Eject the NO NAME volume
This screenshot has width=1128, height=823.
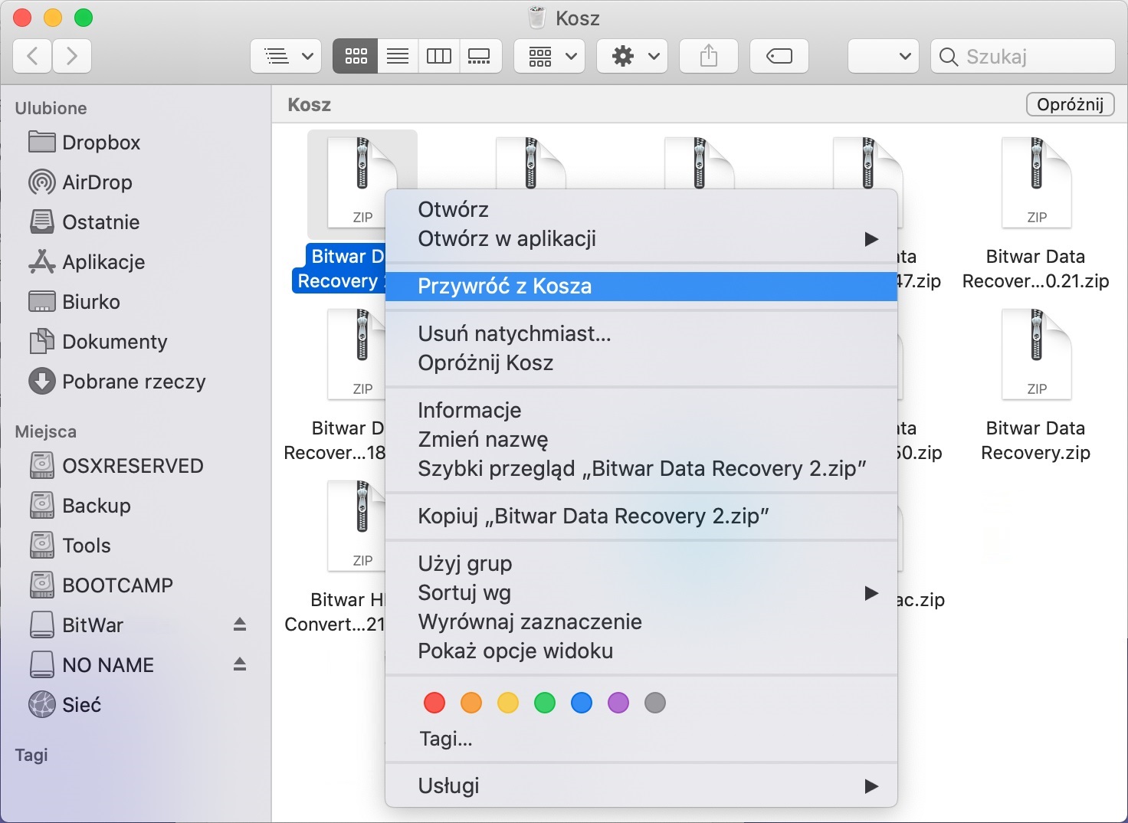[240, 664]
